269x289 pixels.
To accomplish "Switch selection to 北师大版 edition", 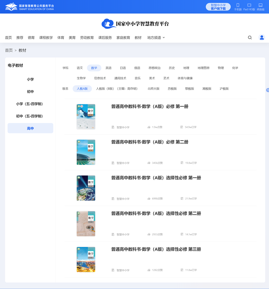I will 154,89.
